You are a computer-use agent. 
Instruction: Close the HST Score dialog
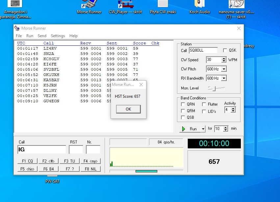coord(141,85)
